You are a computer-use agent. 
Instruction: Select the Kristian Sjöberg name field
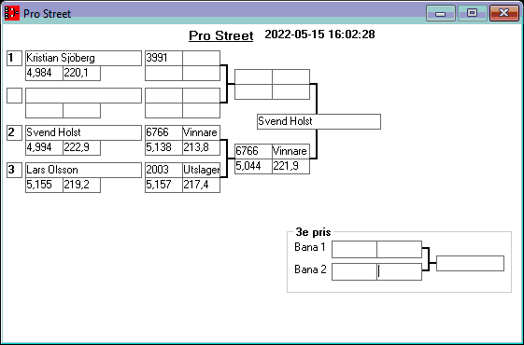83,58
